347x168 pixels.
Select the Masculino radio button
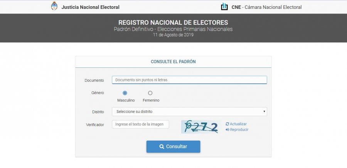click(x=125, y=93)
